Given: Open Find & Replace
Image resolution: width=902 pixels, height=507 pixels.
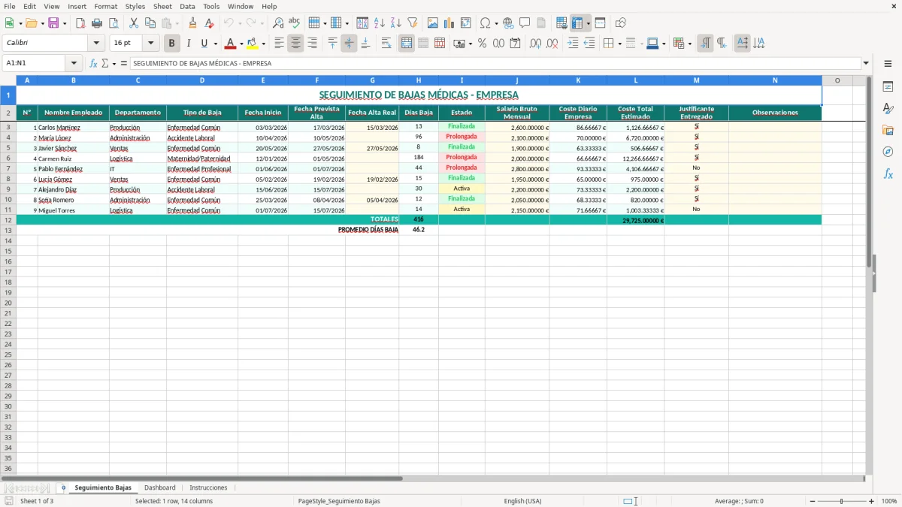Looking at the screenshot, I should click(278, 23).
